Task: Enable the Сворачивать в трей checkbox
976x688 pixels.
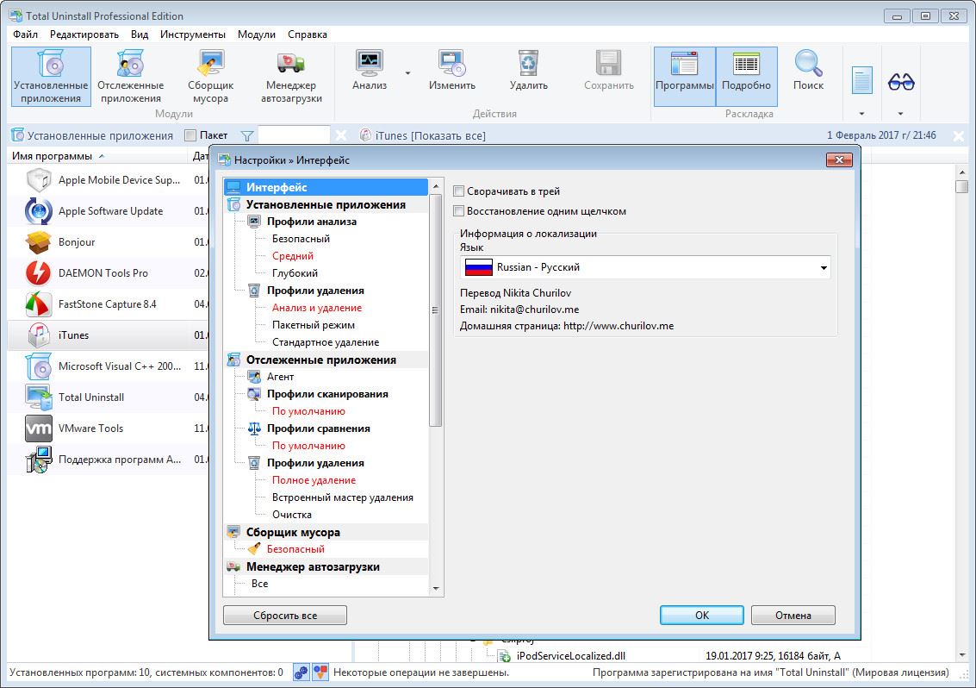Action: point(459,191)
